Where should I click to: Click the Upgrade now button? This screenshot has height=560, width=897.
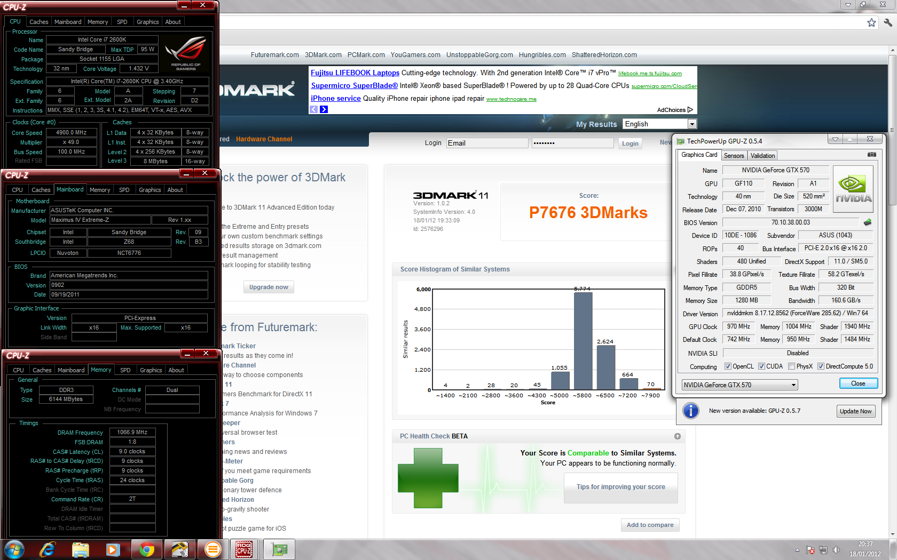pyautogui.click(x=269, y=287)
